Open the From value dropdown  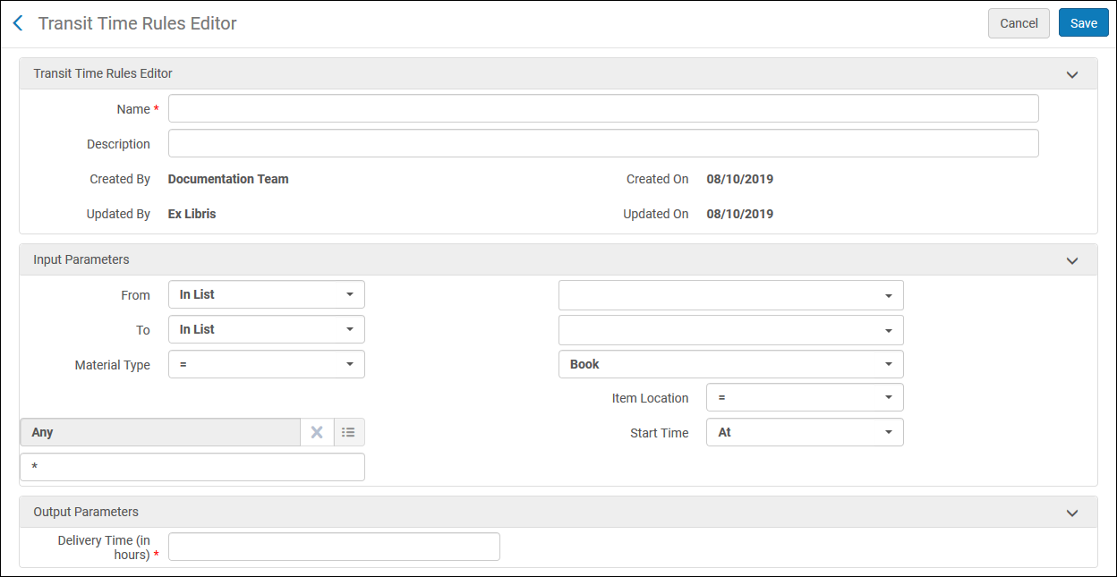tap(730, 295)
